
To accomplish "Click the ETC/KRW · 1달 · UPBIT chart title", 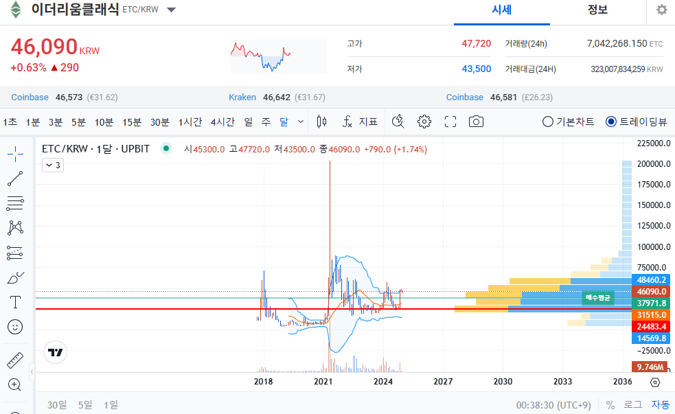I will coord(95,149).
